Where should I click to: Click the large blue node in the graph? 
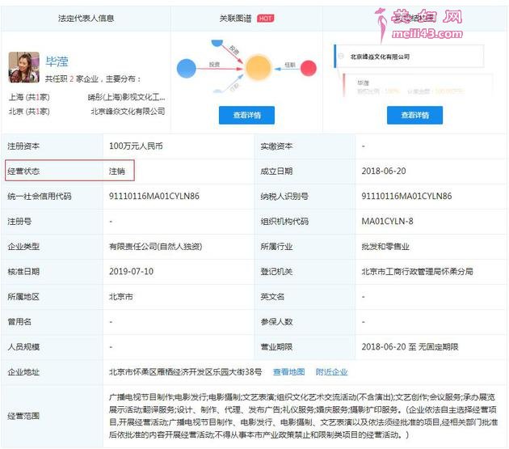187,69
